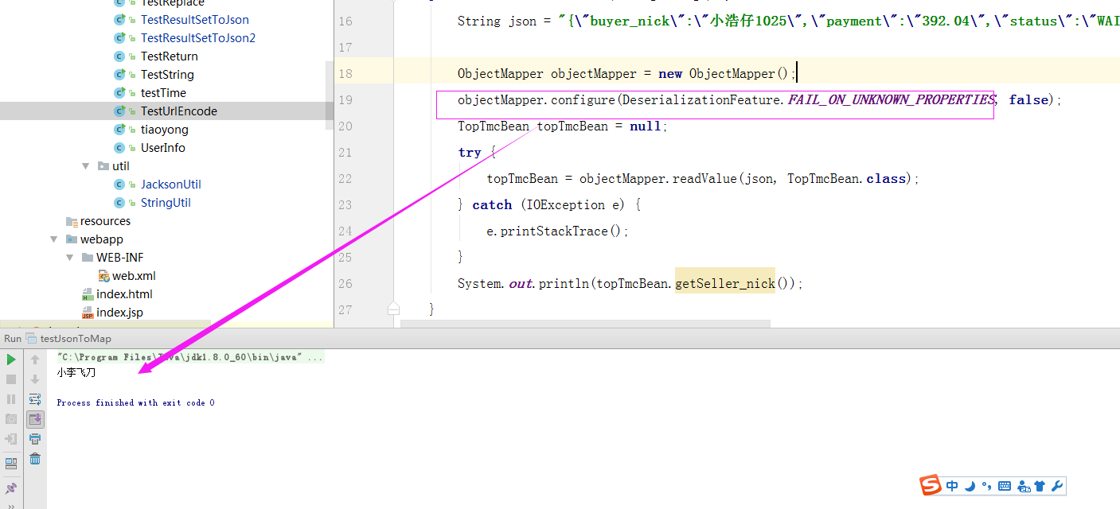1120x509 pixels.
Task: Open the Sogou soft keyboard
Action: [x=1004, y=485]
